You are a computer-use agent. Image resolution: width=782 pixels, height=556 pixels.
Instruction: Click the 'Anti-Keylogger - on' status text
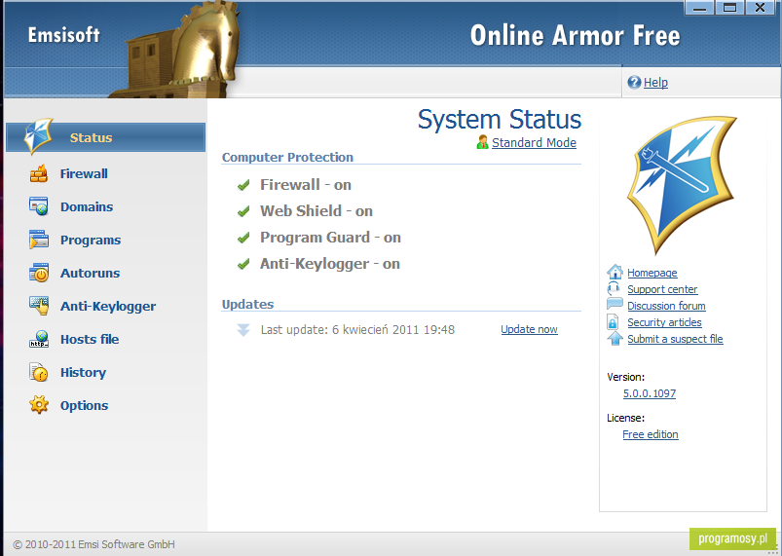point(330,264)
